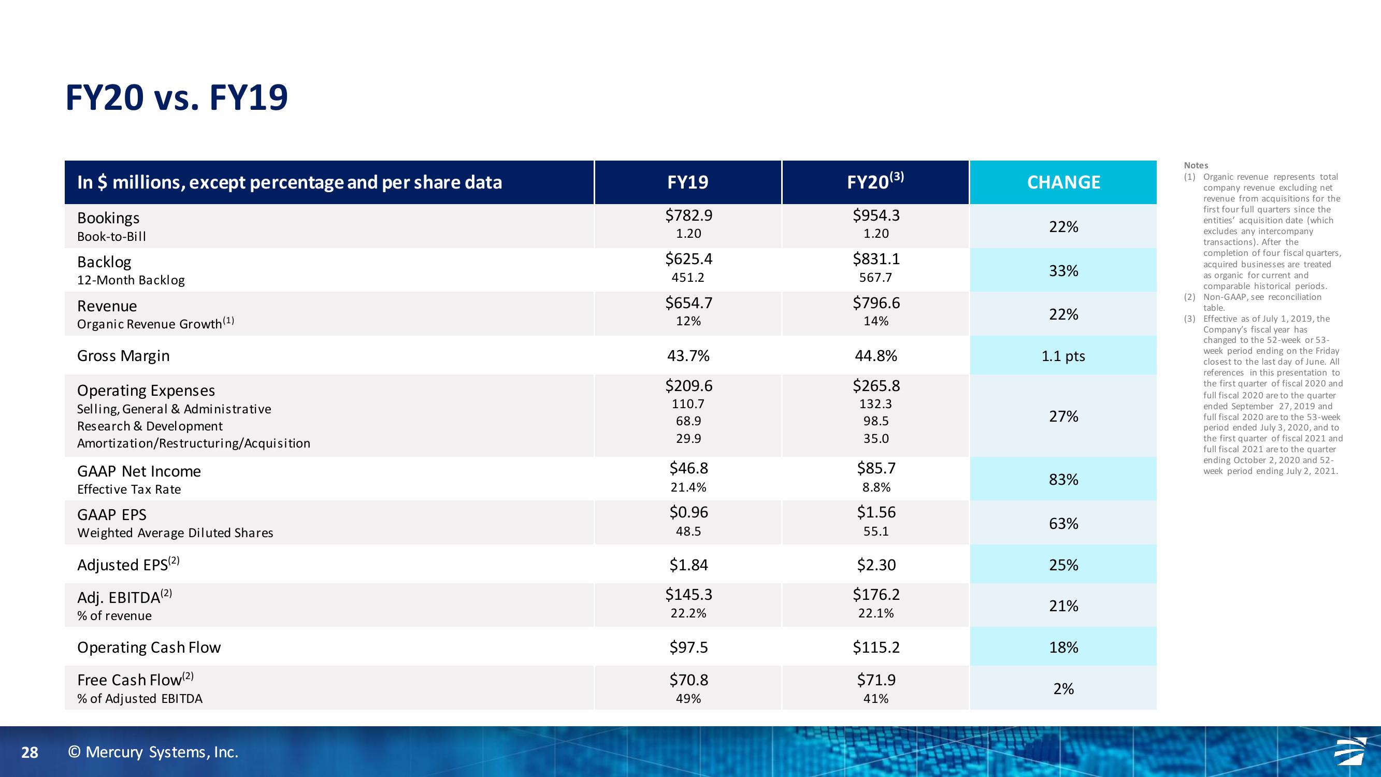Click the Adjusted EPS row label
This screenshot has width=1381, height=777.
coord(128,564)
